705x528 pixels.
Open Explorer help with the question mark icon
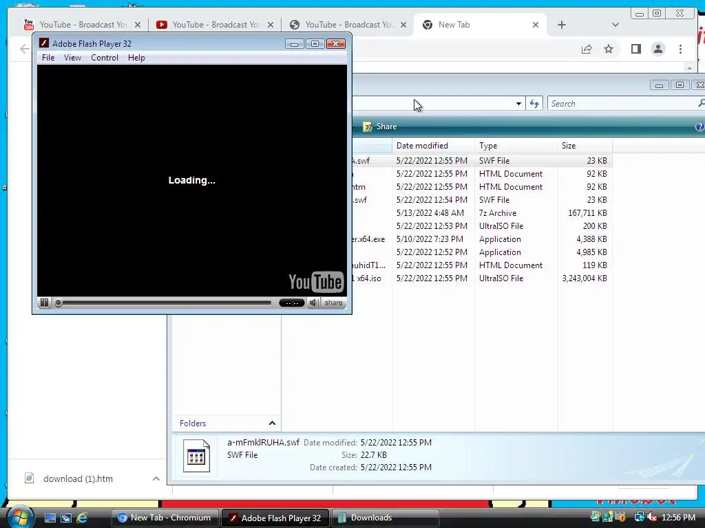click(699, 126)
